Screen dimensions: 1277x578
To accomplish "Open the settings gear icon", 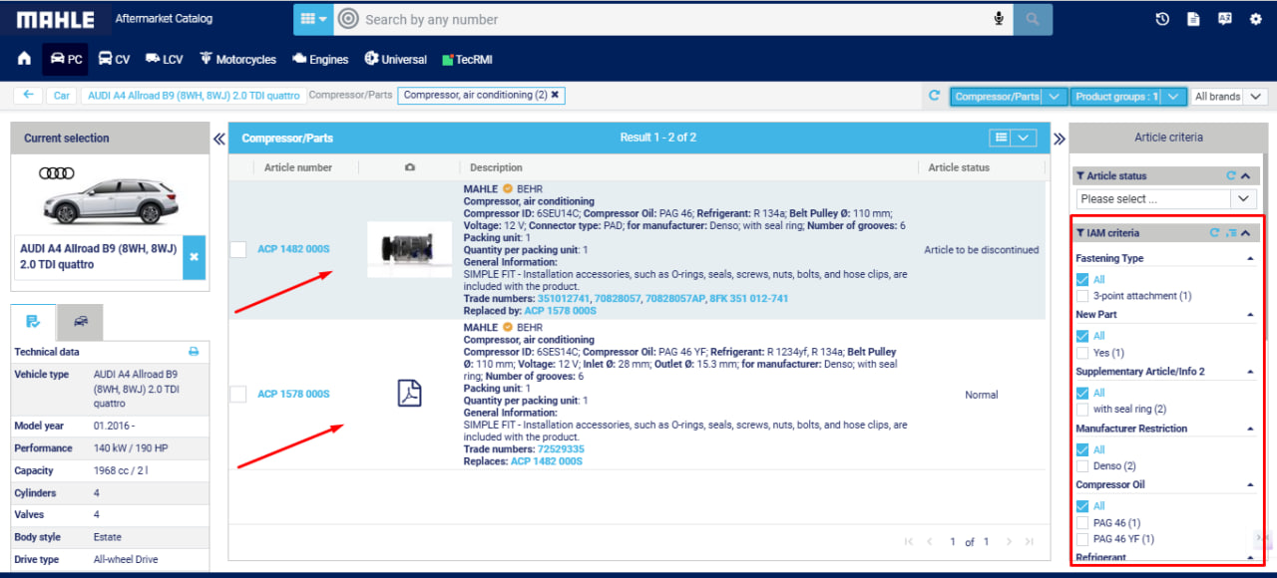I will [1256, 19].
